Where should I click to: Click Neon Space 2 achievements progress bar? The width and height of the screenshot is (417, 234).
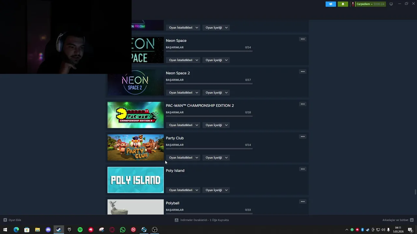coord(209,84)
